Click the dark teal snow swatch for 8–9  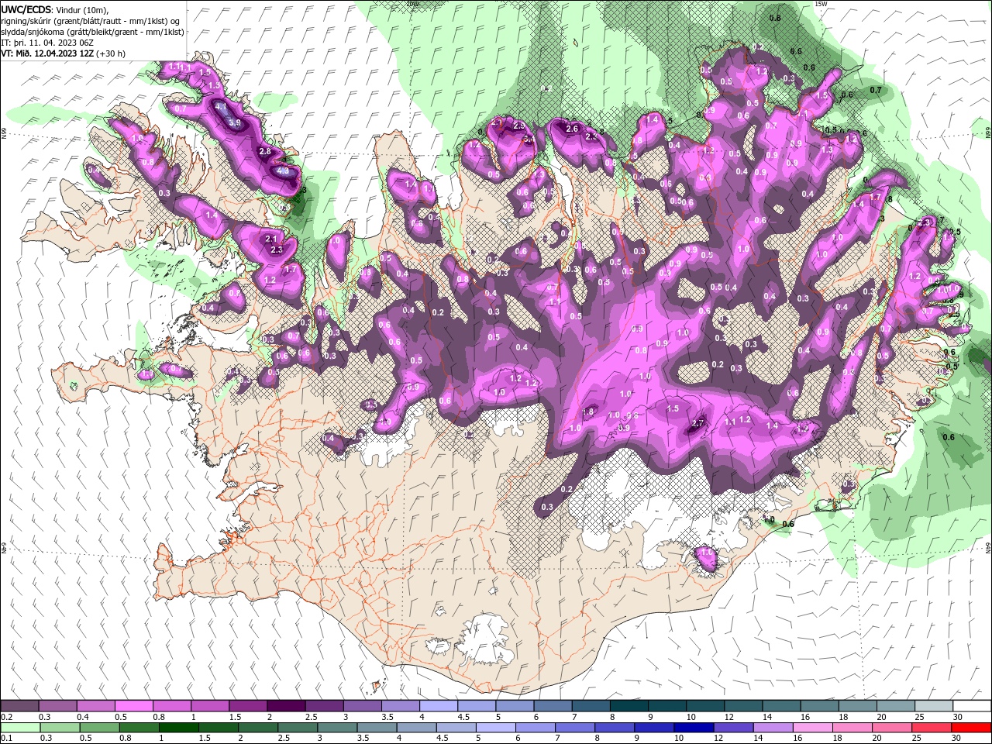coord(629,706)
